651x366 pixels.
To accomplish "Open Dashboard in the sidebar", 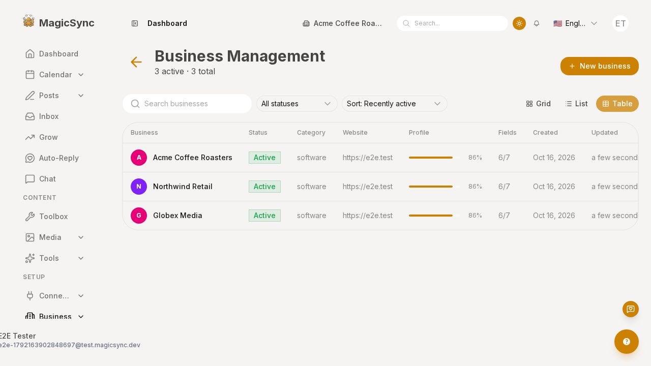I will click(x=55, y=54).
